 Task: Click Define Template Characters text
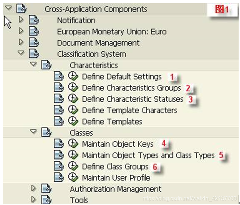tap(130, 110)
